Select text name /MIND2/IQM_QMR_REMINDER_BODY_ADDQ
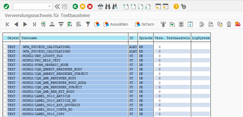 coord(54,83)
